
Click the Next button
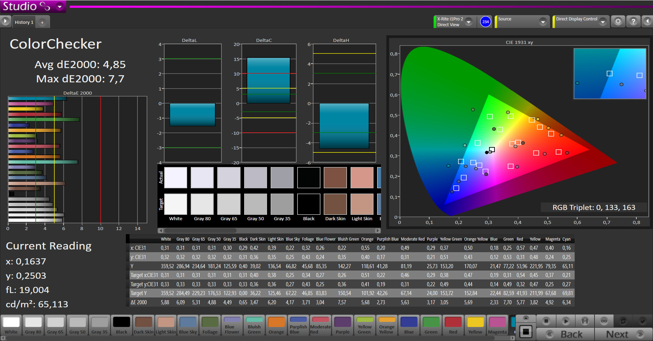point(623,334)
